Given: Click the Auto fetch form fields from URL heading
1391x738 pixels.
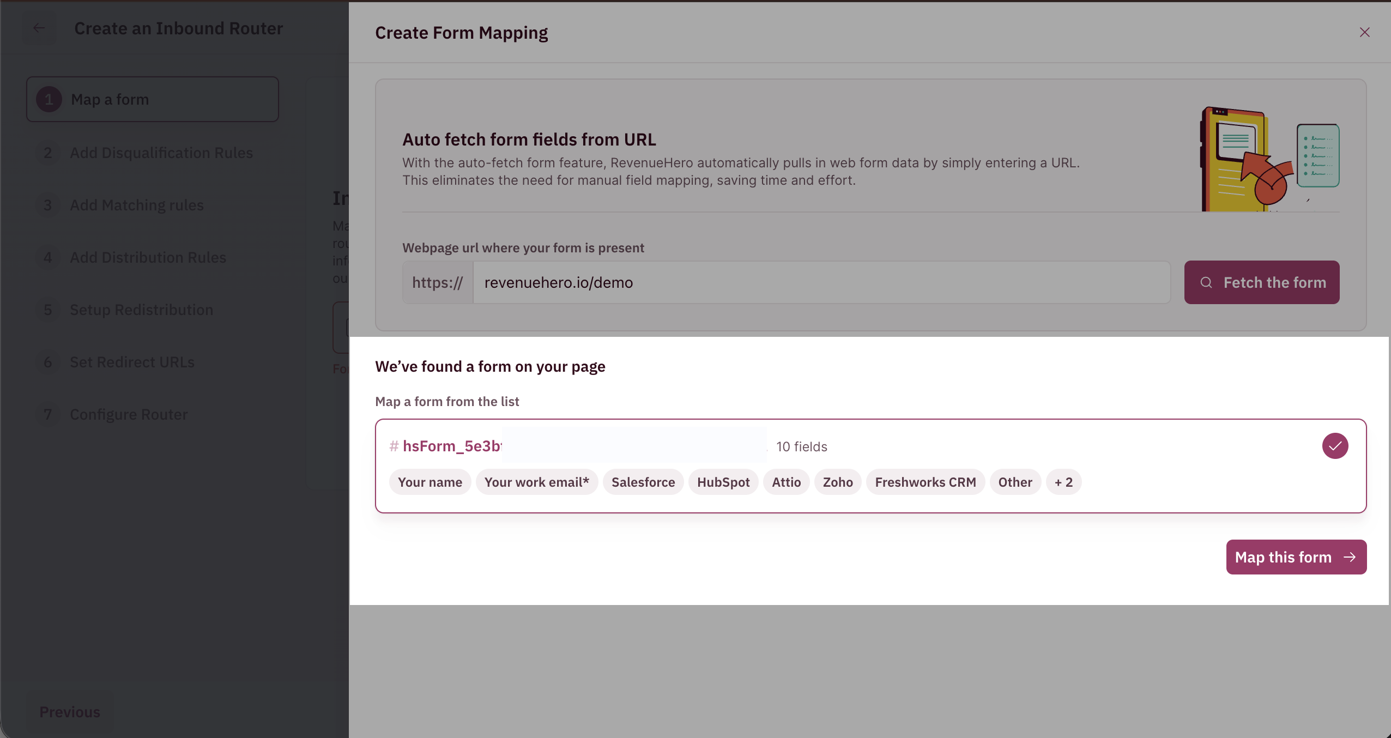Looking at the screenshot, I should [x=529, y=140].
